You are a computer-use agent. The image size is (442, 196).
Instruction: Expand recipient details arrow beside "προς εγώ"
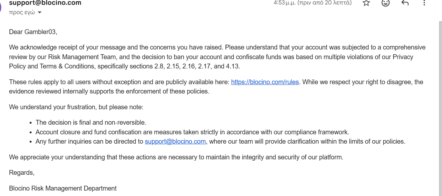pos(40,13)
